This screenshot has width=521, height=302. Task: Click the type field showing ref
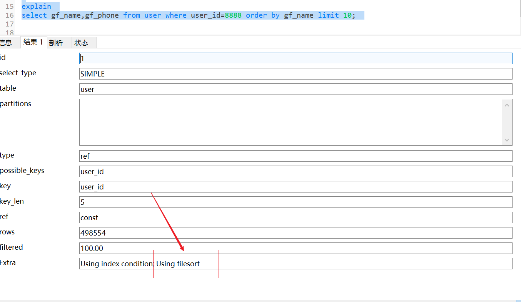(x=269, y=156)
